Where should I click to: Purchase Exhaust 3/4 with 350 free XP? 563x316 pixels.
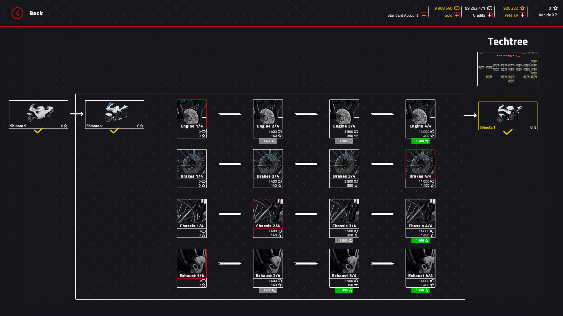pos(344,290)
